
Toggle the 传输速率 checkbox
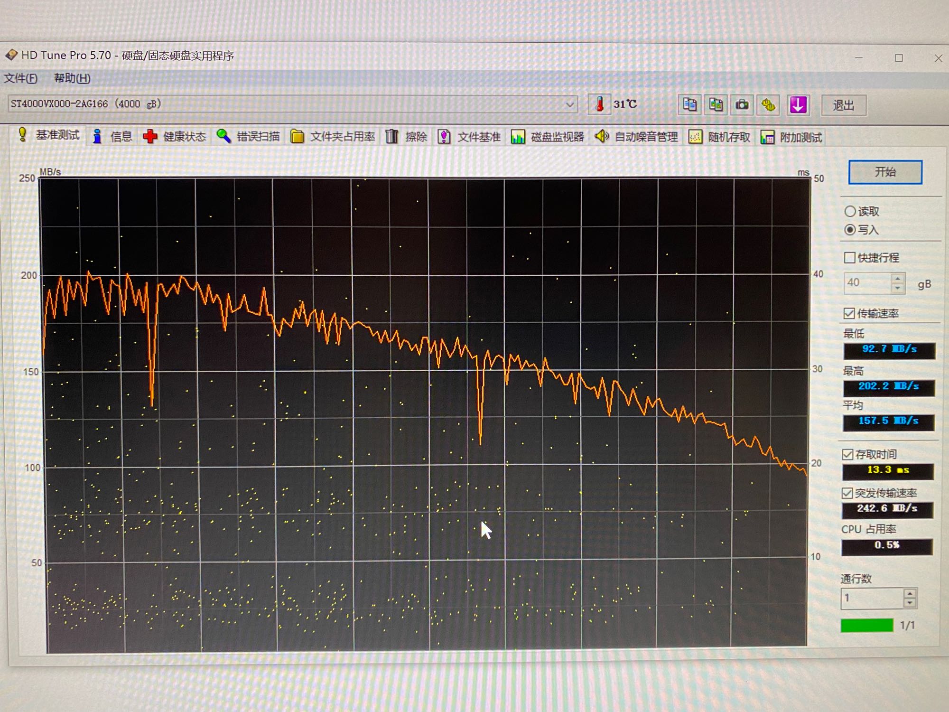tap(849, 313)
